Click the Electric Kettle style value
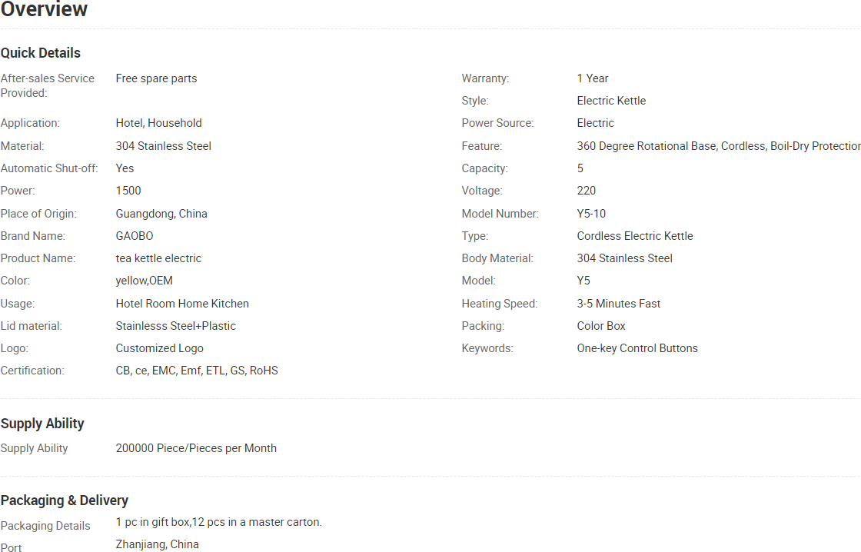This screenshot has height=552, width=861. (x=611, y=101)
